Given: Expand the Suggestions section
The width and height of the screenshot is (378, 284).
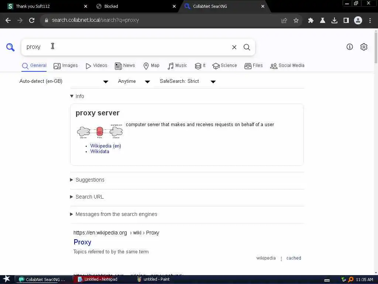Looking at the screenshot, I should pos(87,180).
